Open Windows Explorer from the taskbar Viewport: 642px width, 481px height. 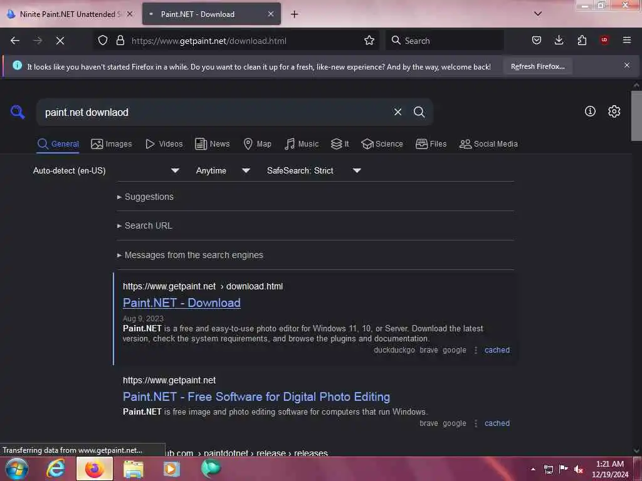click(x=134, y=468)
